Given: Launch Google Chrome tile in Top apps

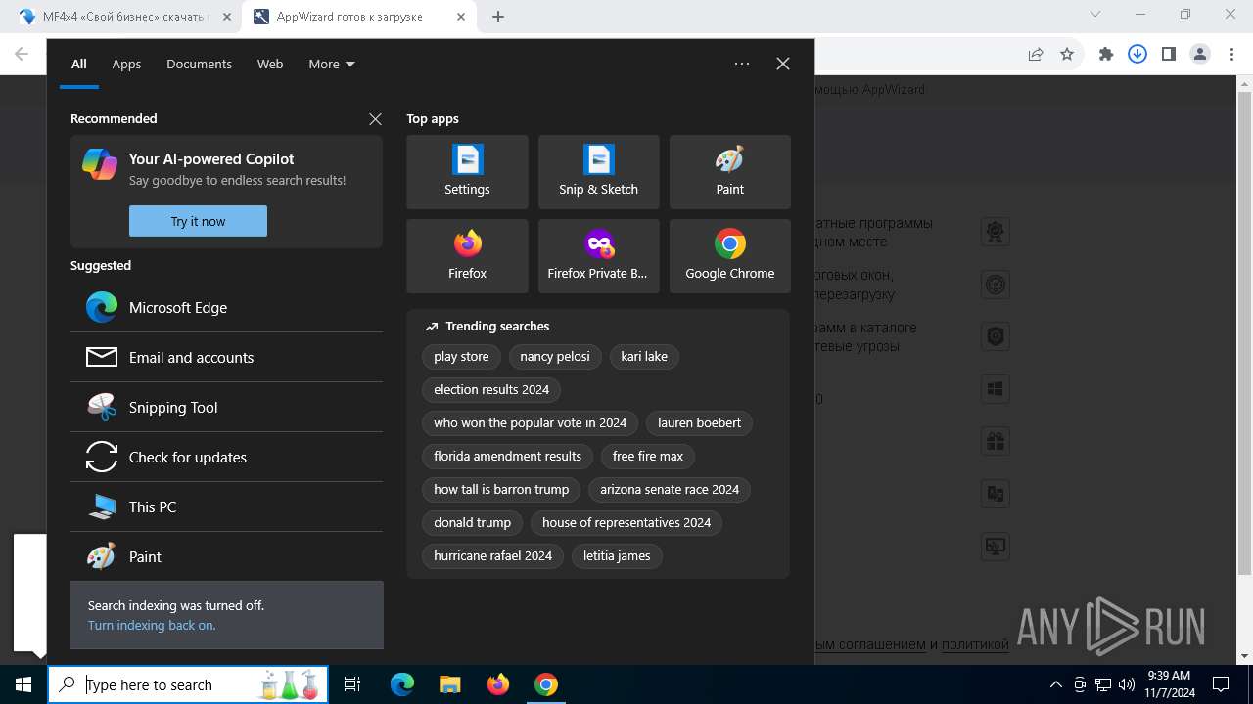Looking at the screenshot, I should coord(729,256).
